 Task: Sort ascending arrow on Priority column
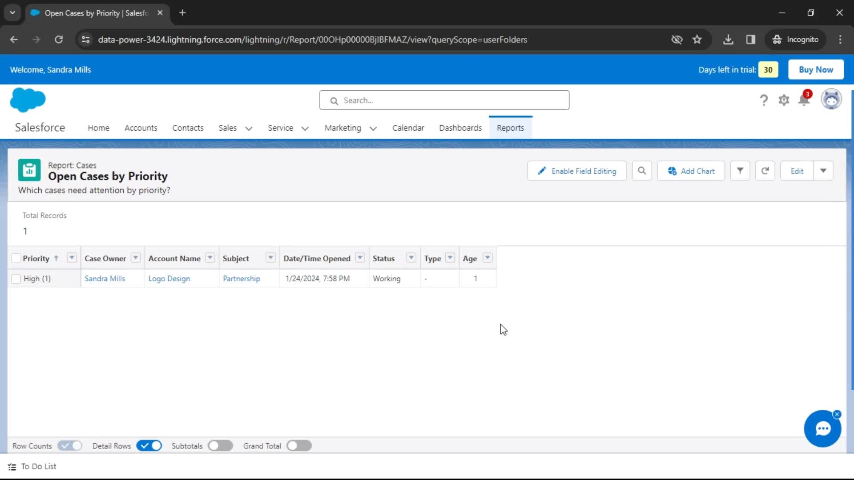56,258
